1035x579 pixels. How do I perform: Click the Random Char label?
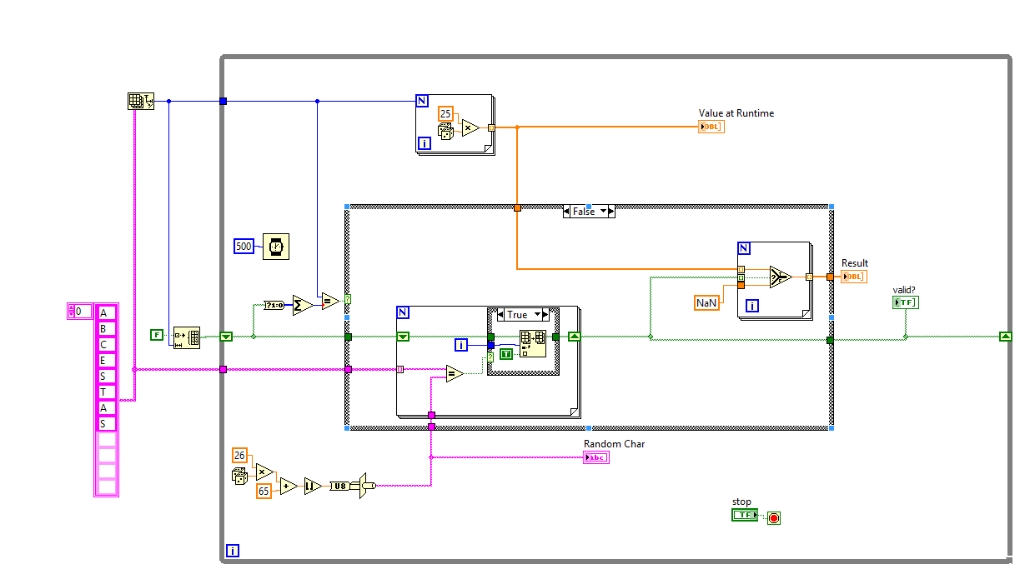point(614,444)
